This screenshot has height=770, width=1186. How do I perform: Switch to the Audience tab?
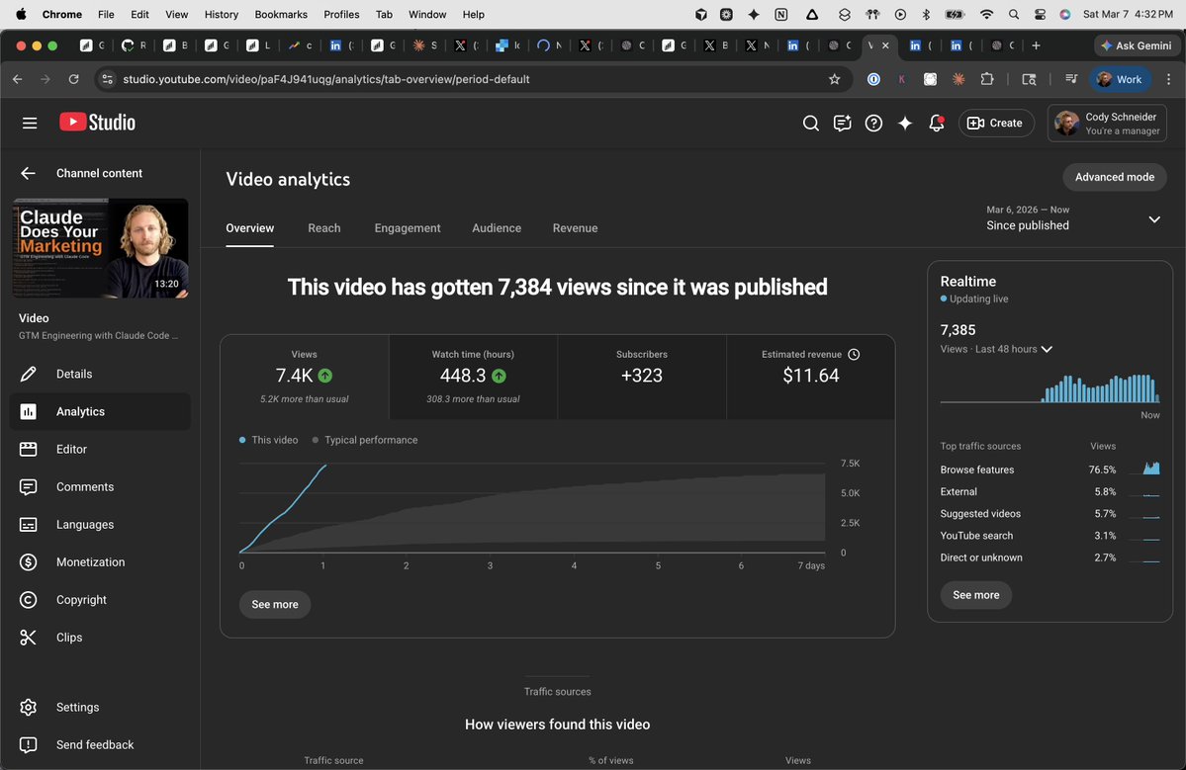(x=497, y=228)
